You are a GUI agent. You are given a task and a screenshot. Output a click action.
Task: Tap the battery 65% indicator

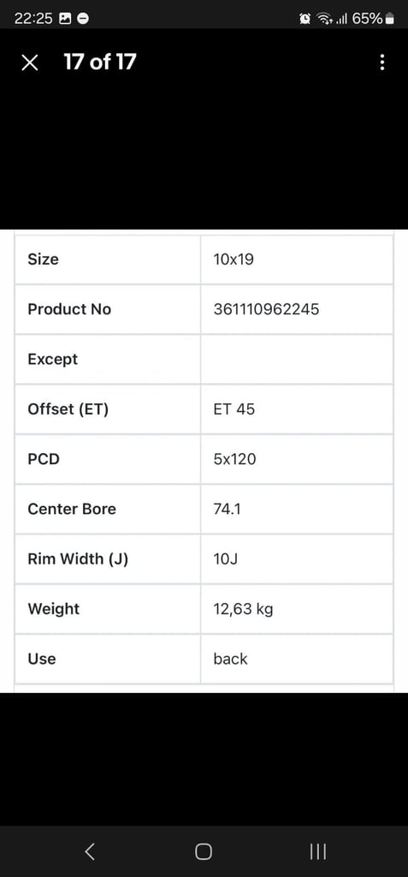coord(373,19)
